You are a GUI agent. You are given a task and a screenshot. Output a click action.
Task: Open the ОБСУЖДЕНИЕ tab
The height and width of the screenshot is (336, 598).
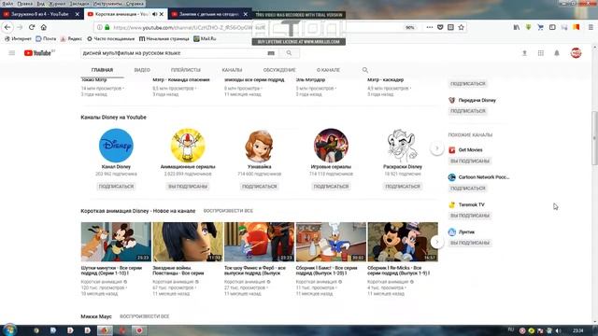pos(279,70)
